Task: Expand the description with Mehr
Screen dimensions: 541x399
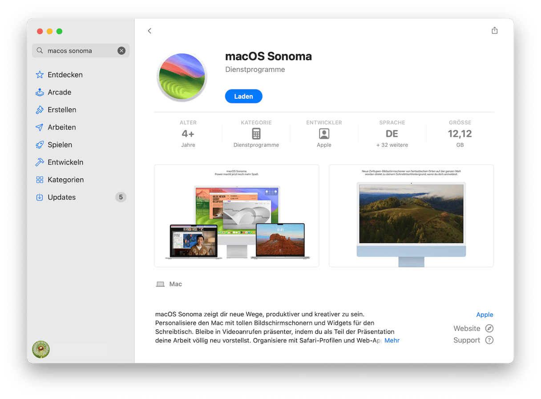Action: pyautogui.click(x=392, y=341)
